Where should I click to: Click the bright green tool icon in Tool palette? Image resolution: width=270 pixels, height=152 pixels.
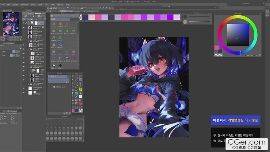click(x=80, y=90)
